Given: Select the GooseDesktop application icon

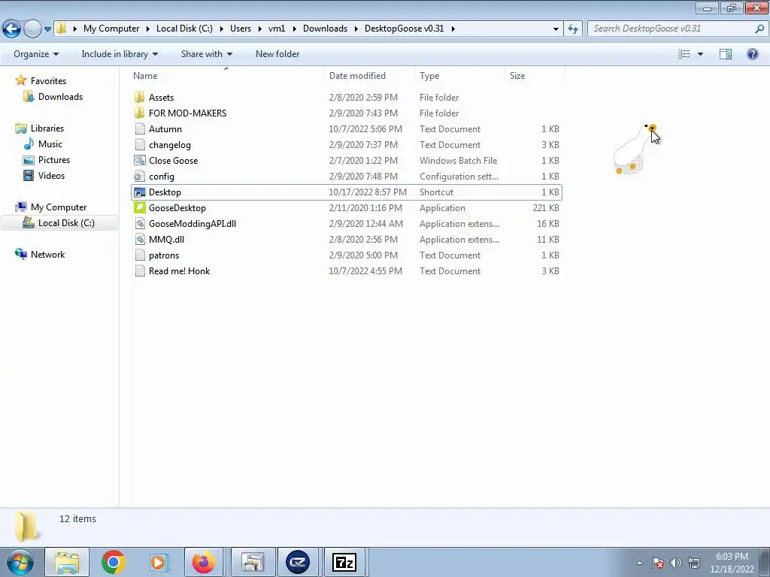Looking at the screenshot, I should (139, 208).
